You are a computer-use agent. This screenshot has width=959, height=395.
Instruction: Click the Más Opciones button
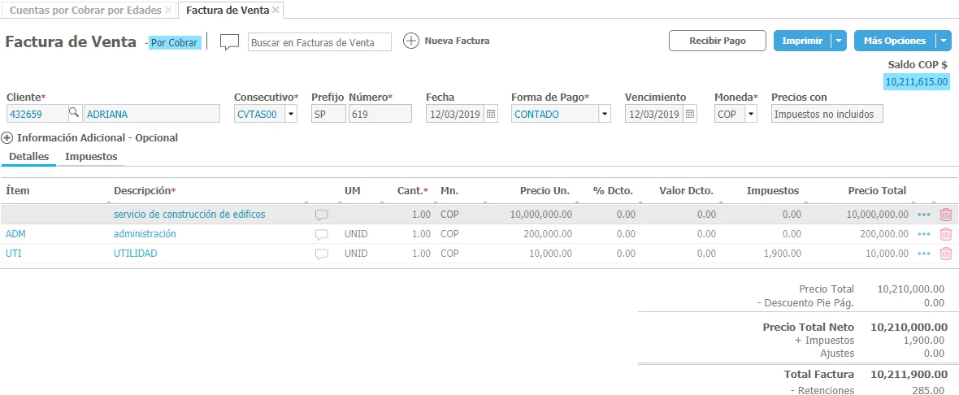click(895, 41)
